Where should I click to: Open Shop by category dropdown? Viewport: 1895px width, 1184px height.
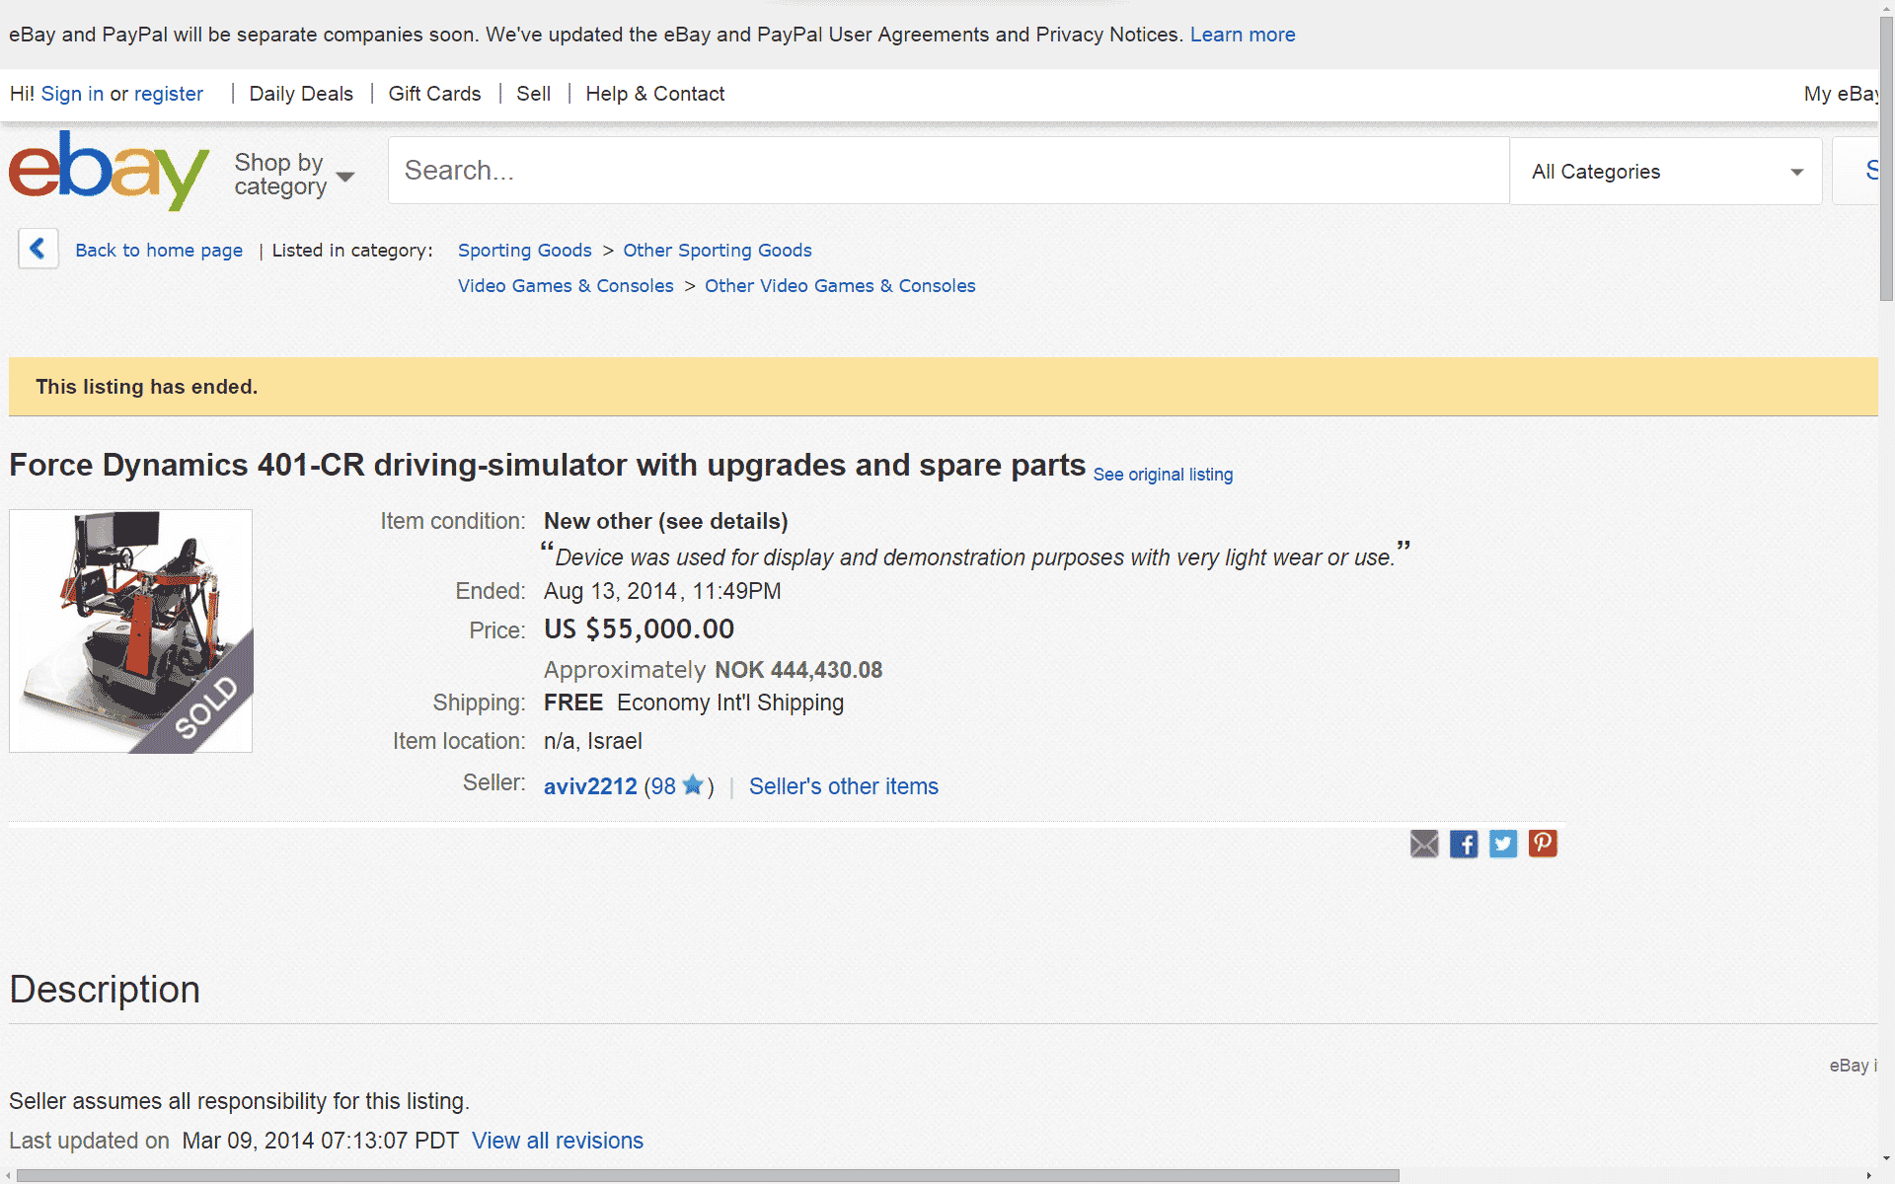pos(294,174)
